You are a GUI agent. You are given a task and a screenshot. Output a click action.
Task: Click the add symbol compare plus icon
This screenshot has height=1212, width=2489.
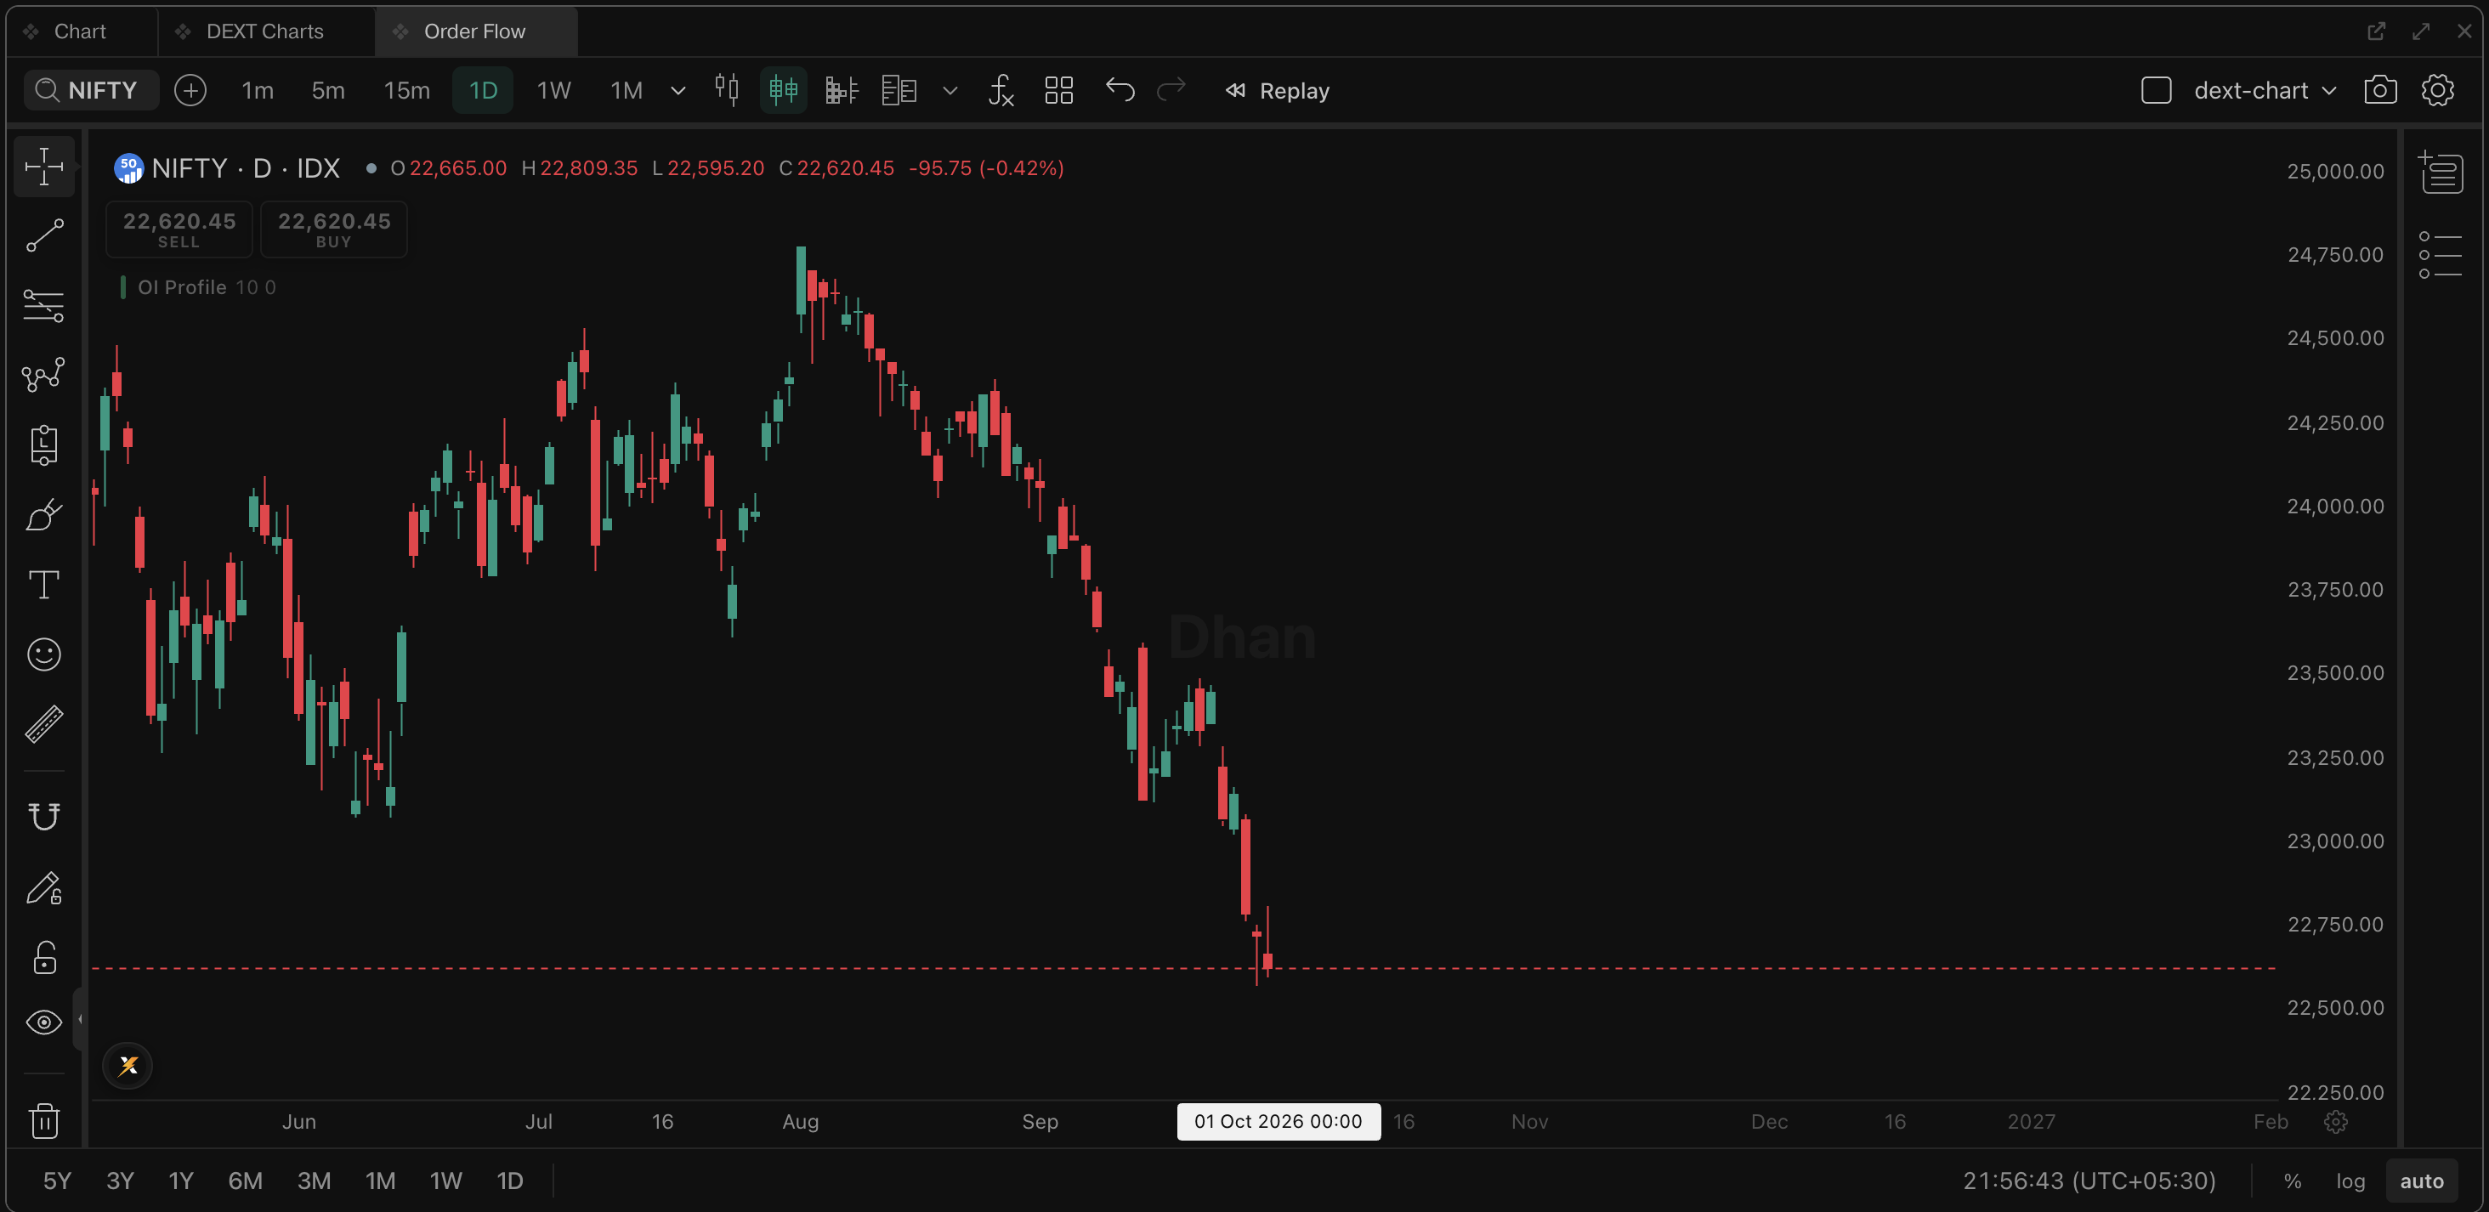click(190, 91)
